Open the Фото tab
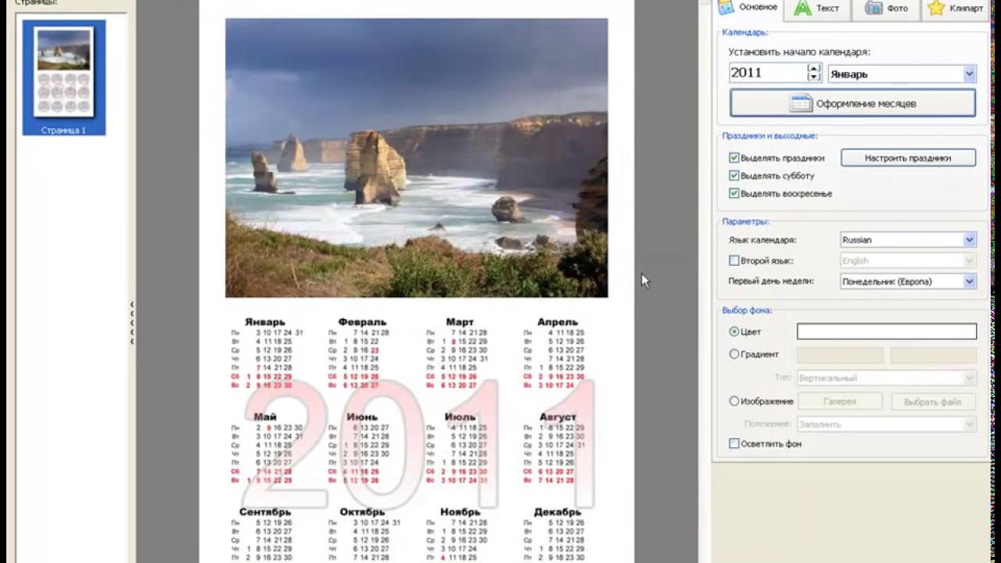The width and height of the screenshot is (1001, 563). click(x=888, y=9)
